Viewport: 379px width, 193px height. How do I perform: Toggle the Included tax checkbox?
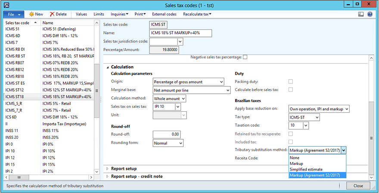tap(291, 142)
